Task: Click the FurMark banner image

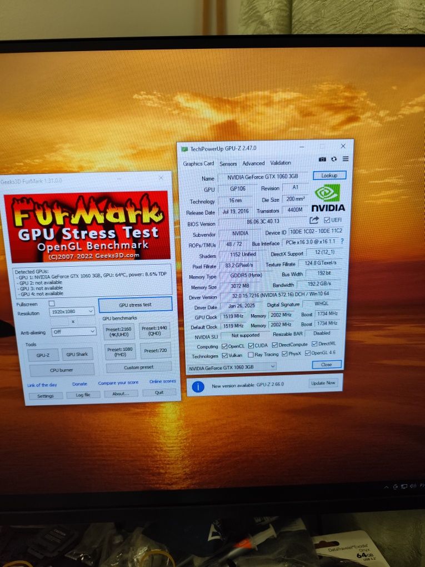Action: point(87,226)
